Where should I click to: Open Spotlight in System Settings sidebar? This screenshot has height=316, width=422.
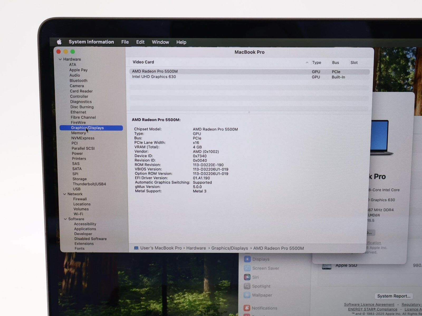click(257, 286)
